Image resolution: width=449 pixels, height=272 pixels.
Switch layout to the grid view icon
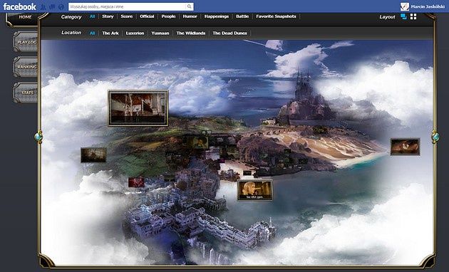point(413,17)
